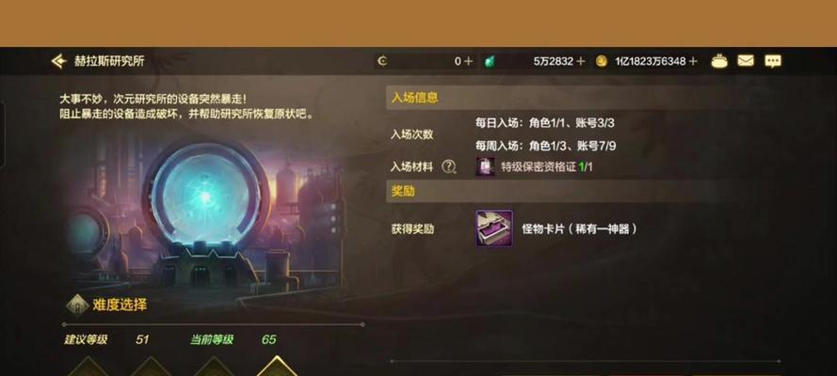Tap the C token currency icon
837x376 pixels.
pos(382,61)
